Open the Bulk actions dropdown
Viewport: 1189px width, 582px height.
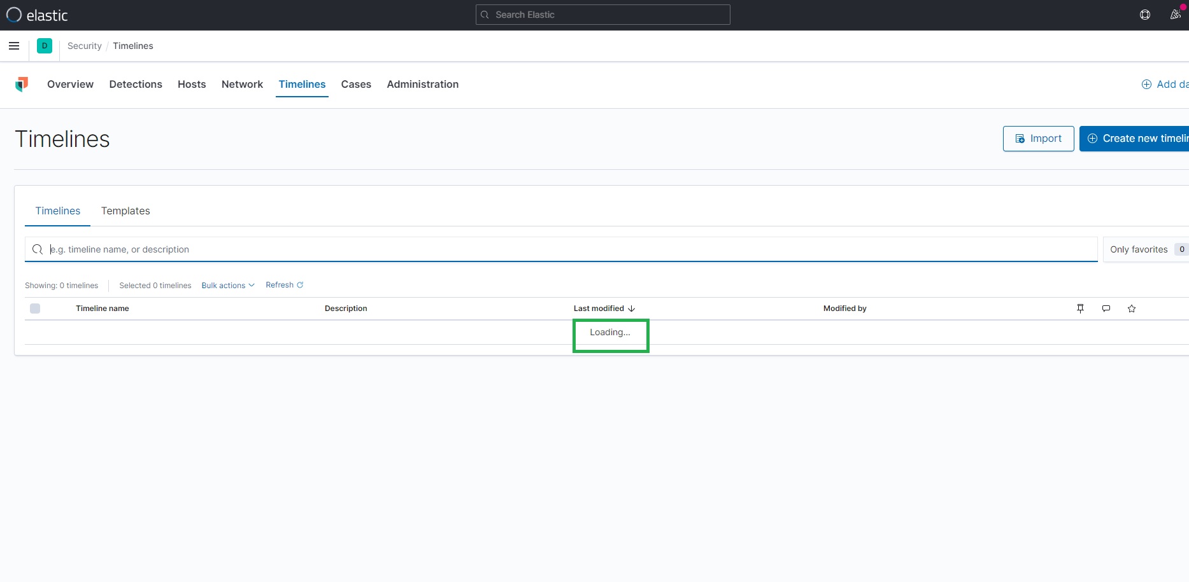point(227,285)
